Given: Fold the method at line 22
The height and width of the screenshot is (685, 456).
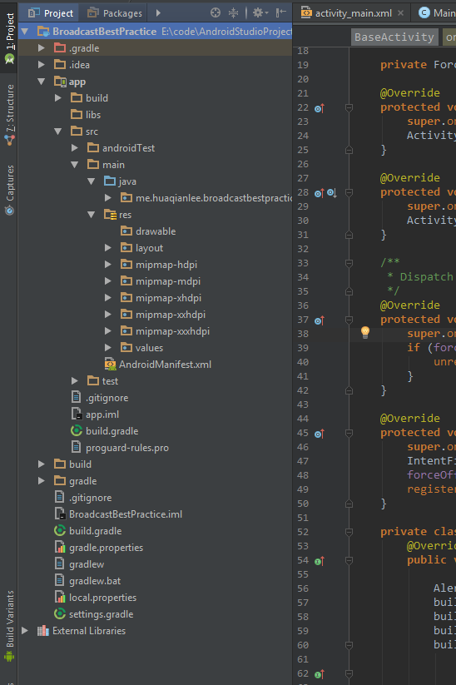Looking at the screenshot, I should (x=349, y=107).
